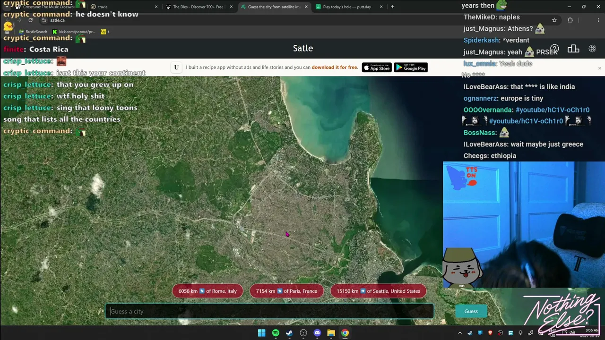Close the travle tab
The height and width of the screenshot is (340, 605).
[156, 7]
